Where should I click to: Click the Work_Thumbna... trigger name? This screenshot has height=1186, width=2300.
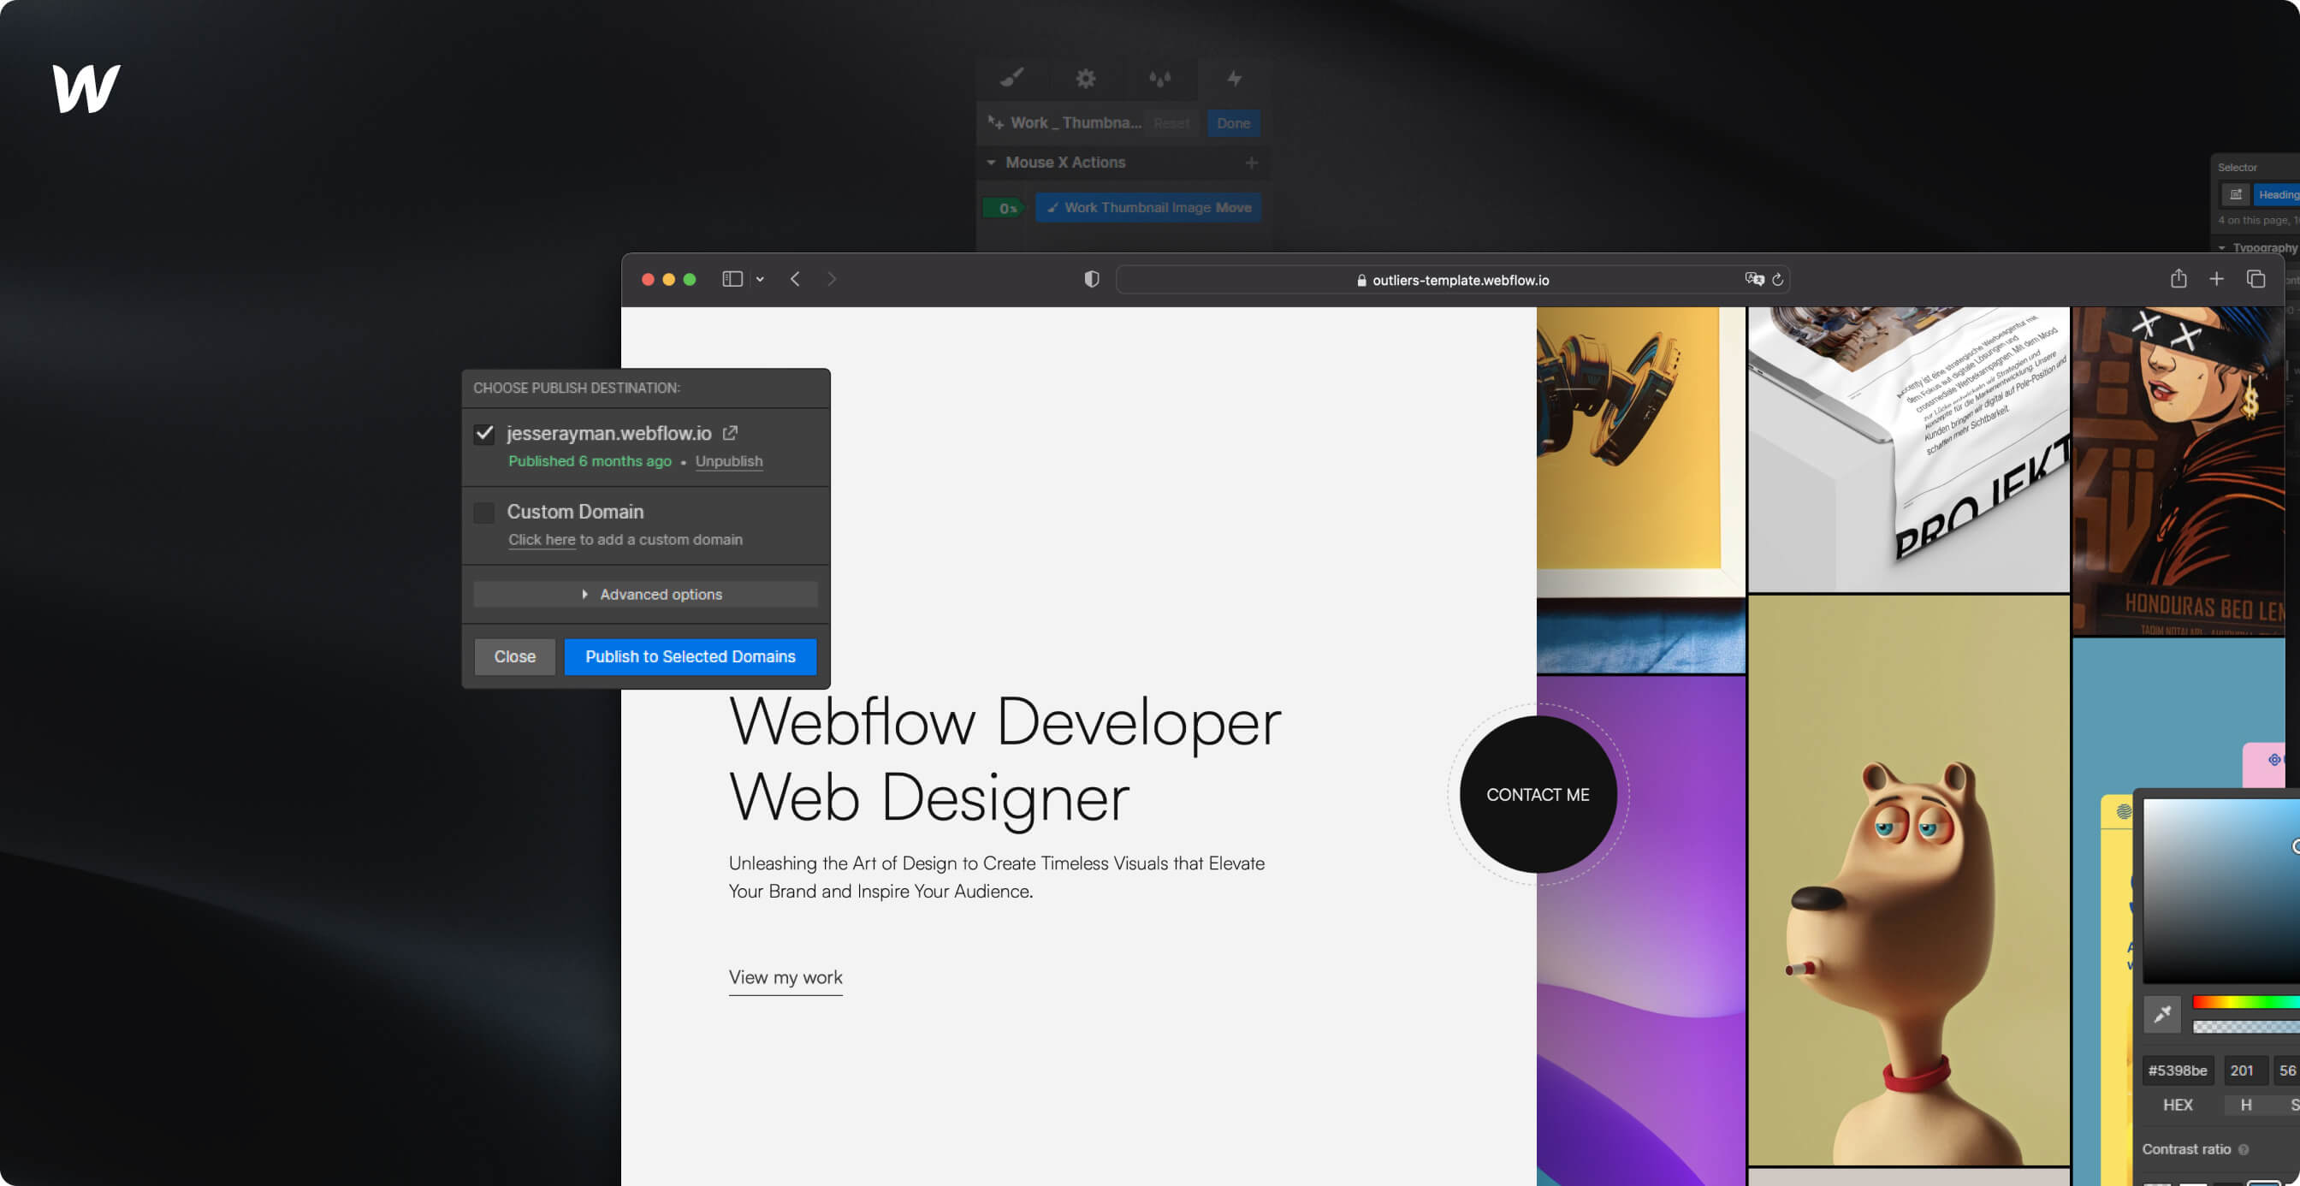tap(1075, 123)
